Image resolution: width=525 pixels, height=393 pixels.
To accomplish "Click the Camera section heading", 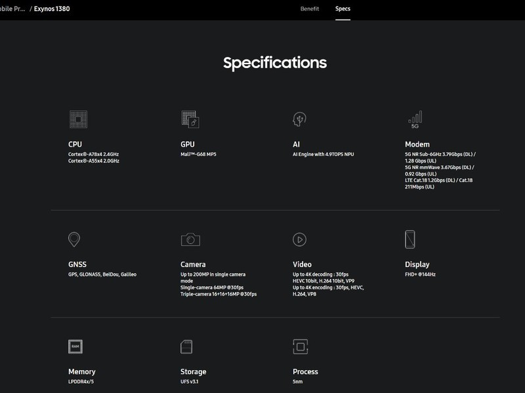I will 193,265.
